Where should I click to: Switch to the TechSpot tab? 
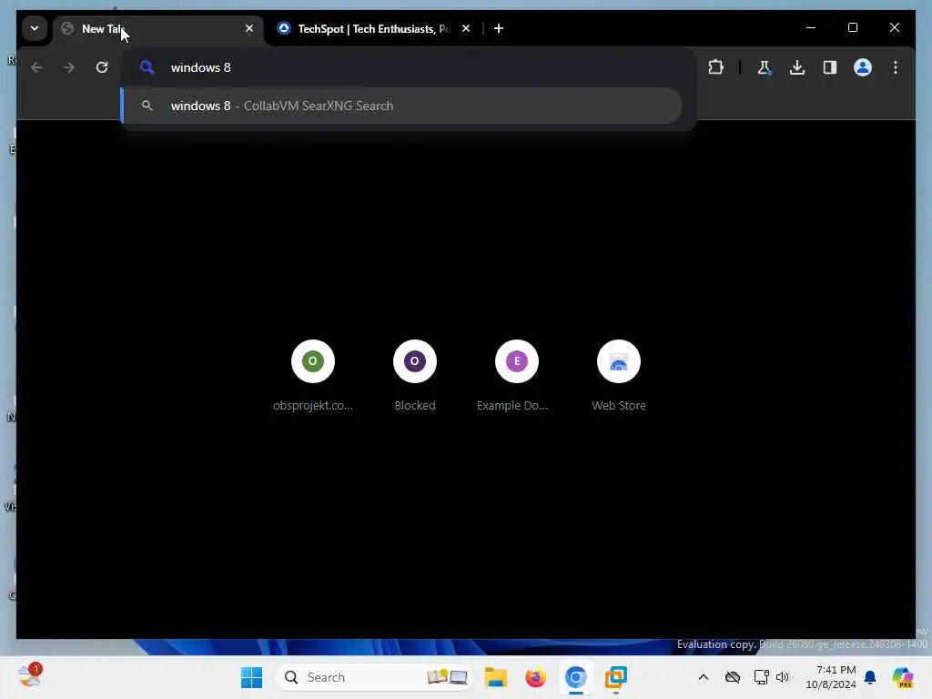click(374, 28)
